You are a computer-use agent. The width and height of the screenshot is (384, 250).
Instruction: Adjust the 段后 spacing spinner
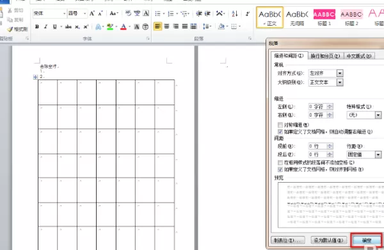point(330,154)
